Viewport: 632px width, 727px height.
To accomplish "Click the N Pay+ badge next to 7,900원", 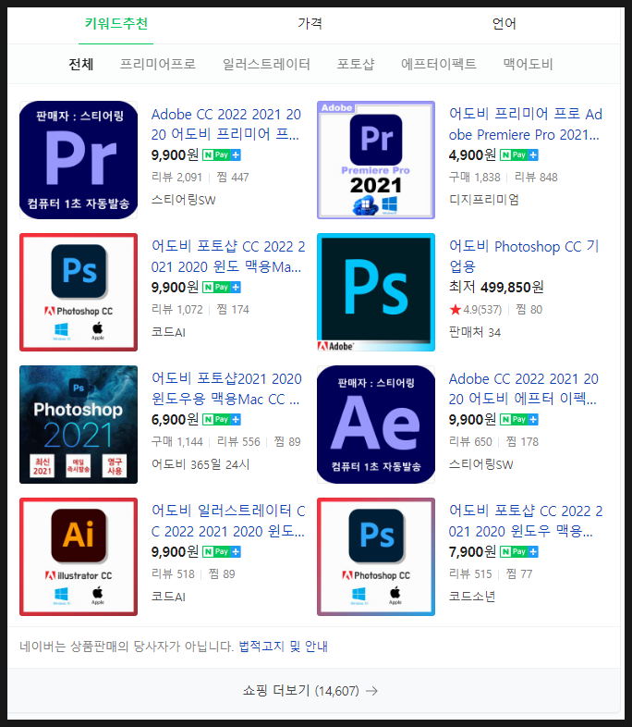I will (519, 551).
